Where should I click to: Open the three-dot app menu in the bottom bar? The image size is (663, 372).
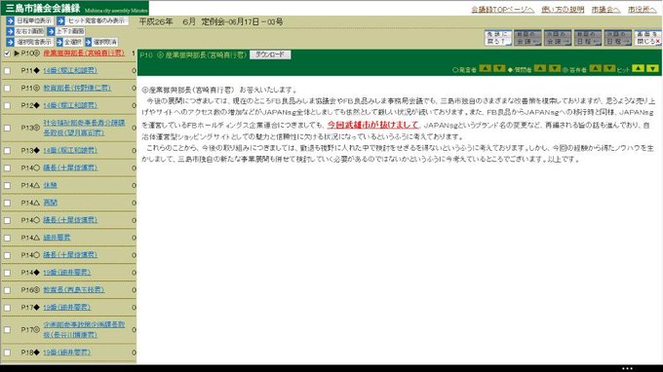(x=628, y=368)
